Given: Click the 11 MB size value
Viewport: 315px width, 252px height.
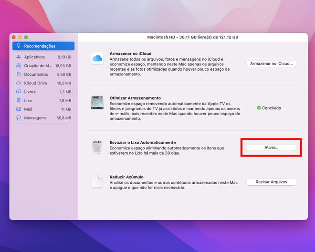Looking at the screenshot, I should click(x=66, y=109).
